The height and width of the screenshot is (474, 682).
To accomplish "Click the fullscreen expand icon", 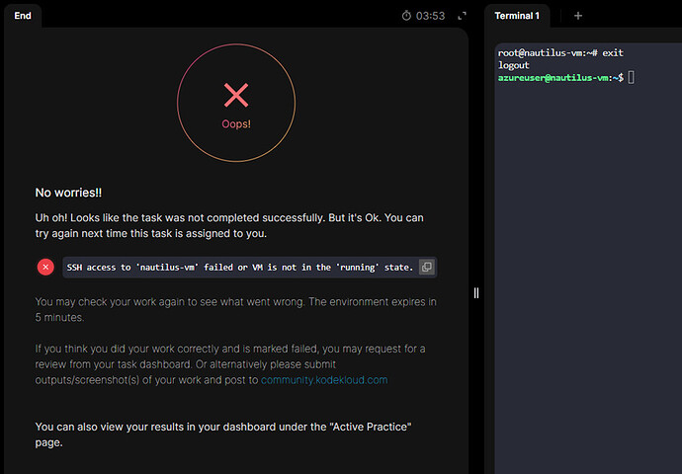I will pyautogui.click(x=462, y=16).
